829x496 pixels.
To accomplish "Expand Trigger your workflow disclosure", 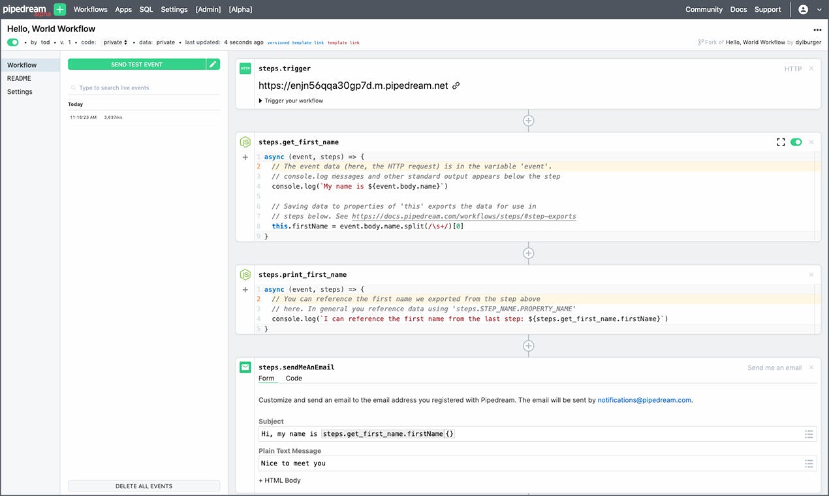I will 291,101.
